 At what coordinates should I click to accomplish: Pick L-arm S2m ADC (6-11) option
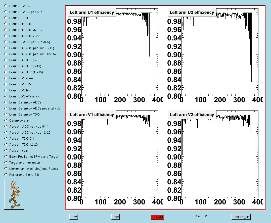pos(6,30)
